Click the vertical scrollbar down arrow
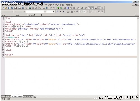Screen dimensions: 140x101 tap(138, 94)
